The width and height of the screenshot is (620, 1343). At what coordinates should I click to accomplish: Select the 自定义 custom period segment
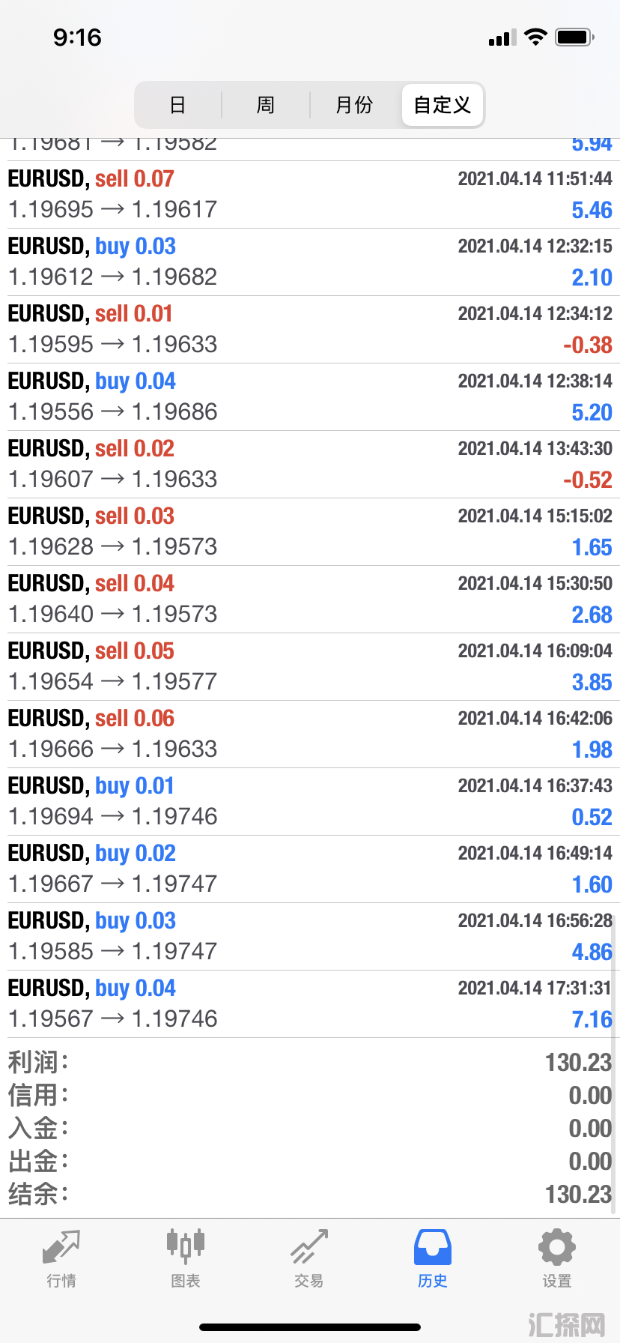click(x=443, y=105)
